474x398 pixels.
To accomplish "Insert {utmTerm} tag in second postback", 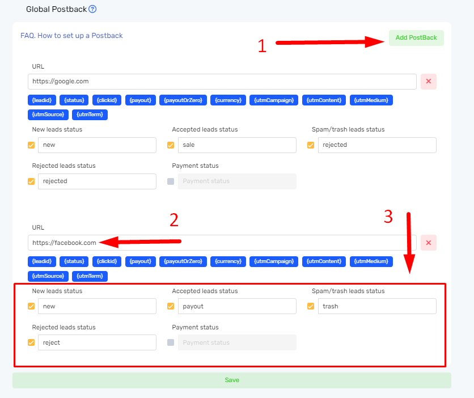I will coord(90,276).
